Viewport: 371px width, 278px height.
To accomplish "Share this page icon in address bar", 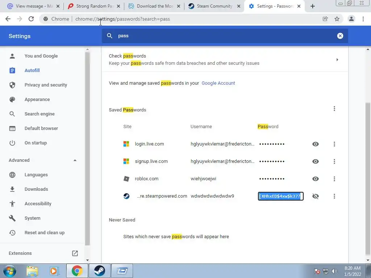I will (325, 19).
